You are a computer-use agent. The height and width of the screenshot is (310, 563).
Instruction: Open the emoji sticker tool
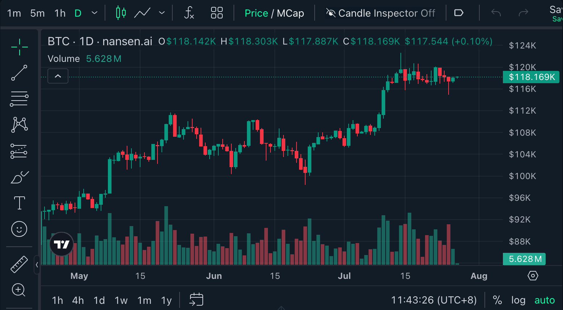19,229
